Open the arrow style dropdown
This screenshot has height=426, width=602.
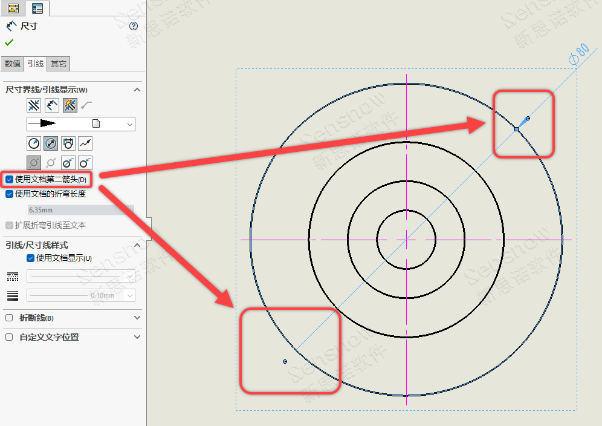click(80, 124)
